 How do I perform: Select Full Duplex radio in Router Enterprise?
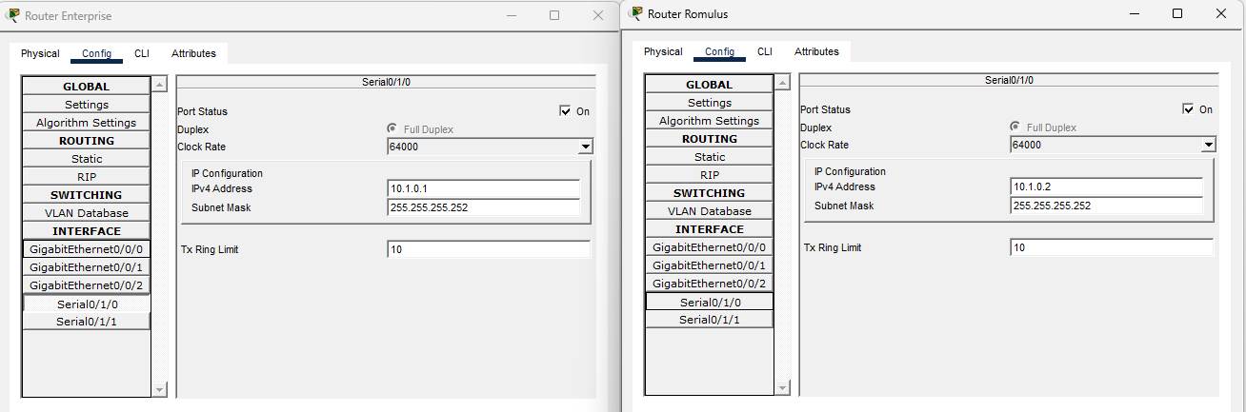[x=392, y=128]
